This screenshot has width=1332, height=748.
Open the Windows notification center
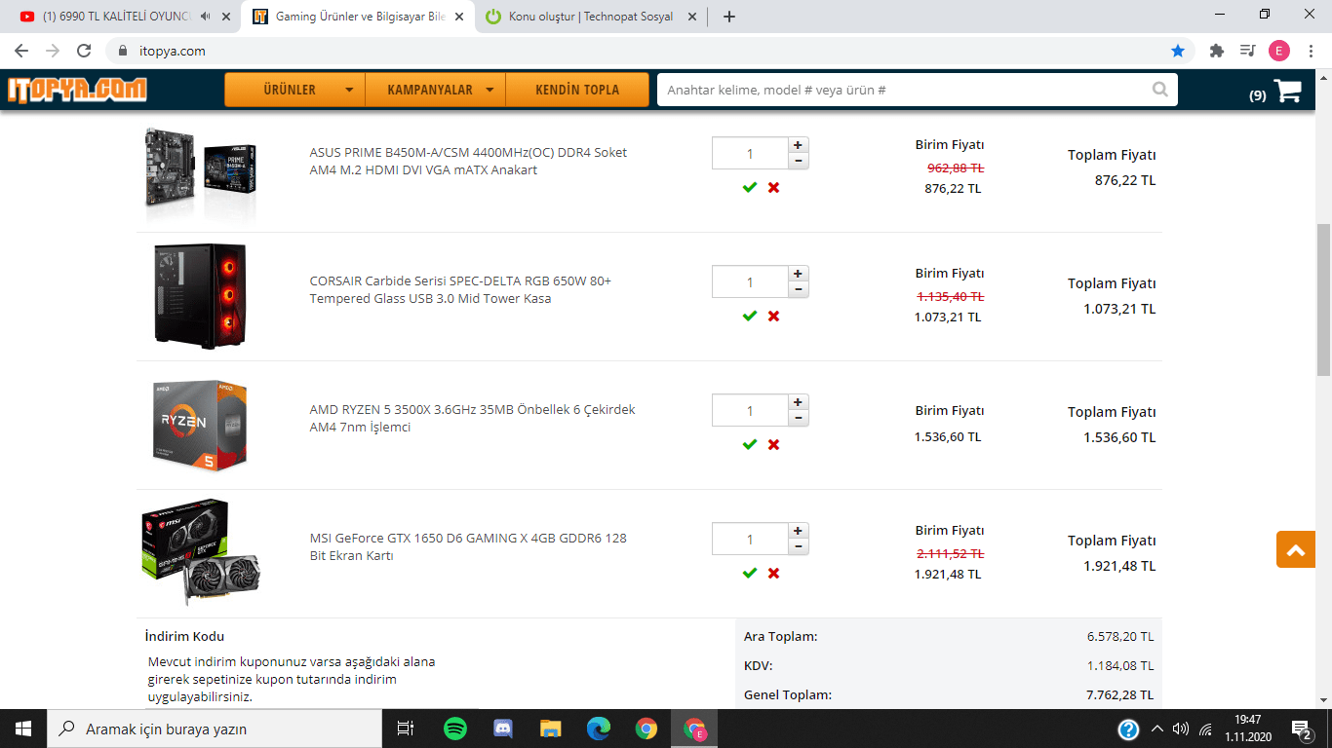coord(1301,729)
